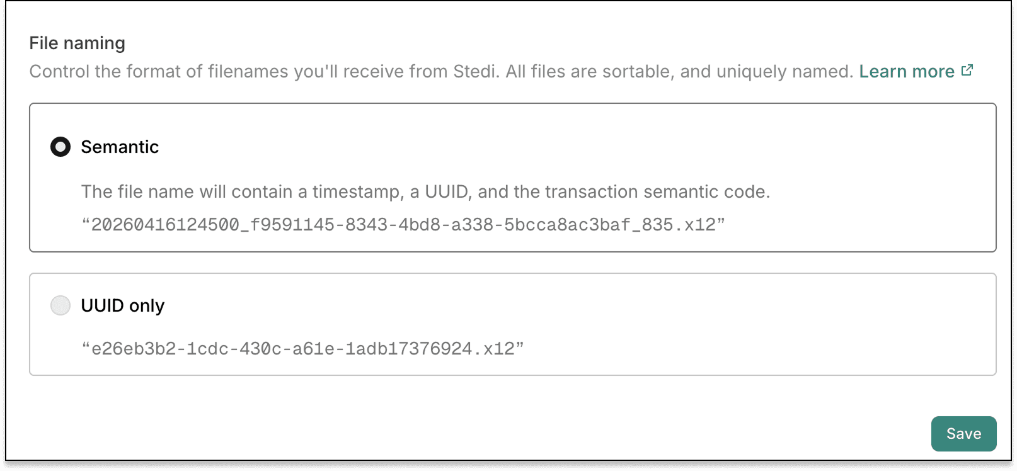1017x471 pixels.
Task: Click the Semantic option label
Action: coord(120,147)
